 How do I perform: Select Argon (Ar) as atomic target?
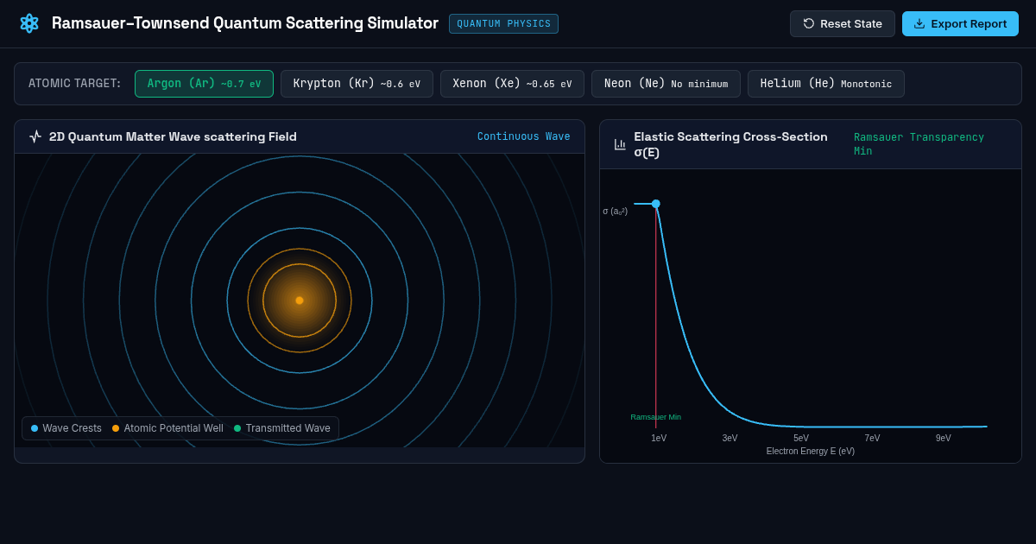[x=204, y=84]
